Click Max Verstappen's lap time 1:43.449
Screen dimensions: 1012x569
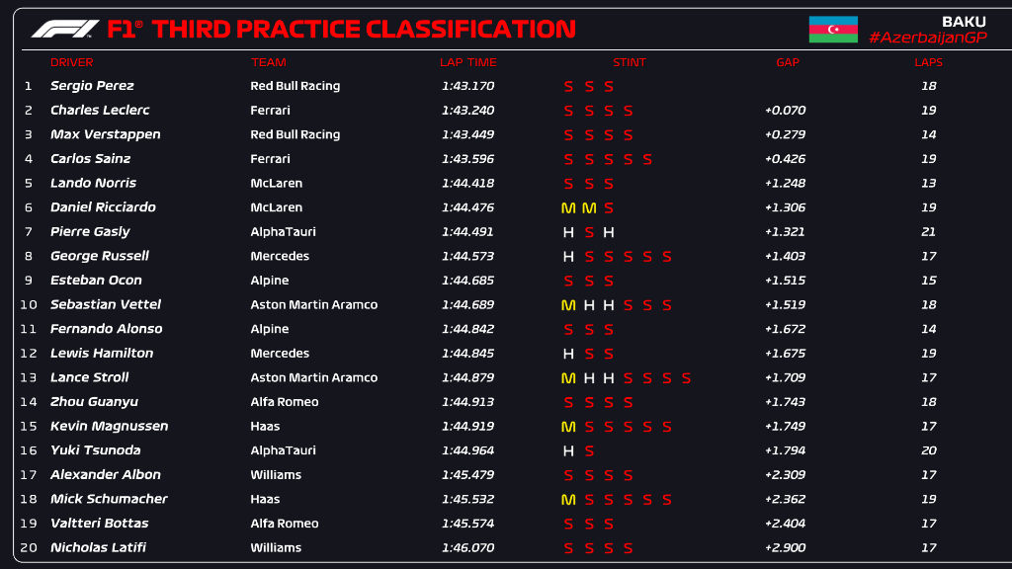[x=467, y=134]
